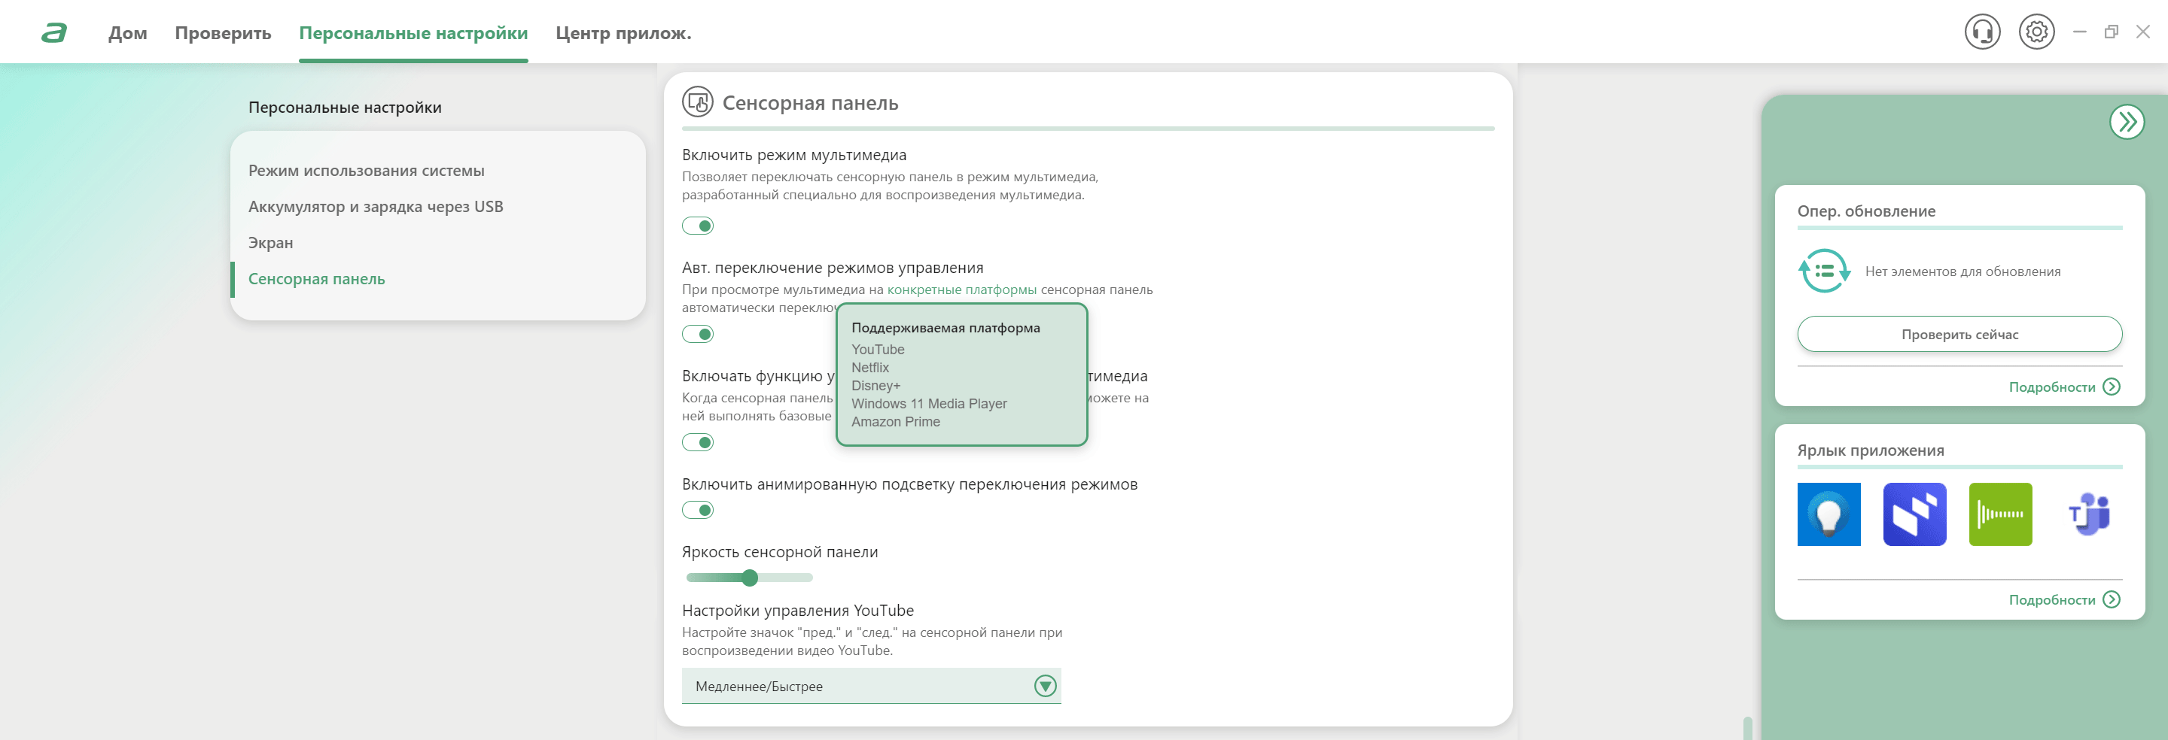2168x740 pixels.
Task: Open the settings gear icon
Action: 2037,33
